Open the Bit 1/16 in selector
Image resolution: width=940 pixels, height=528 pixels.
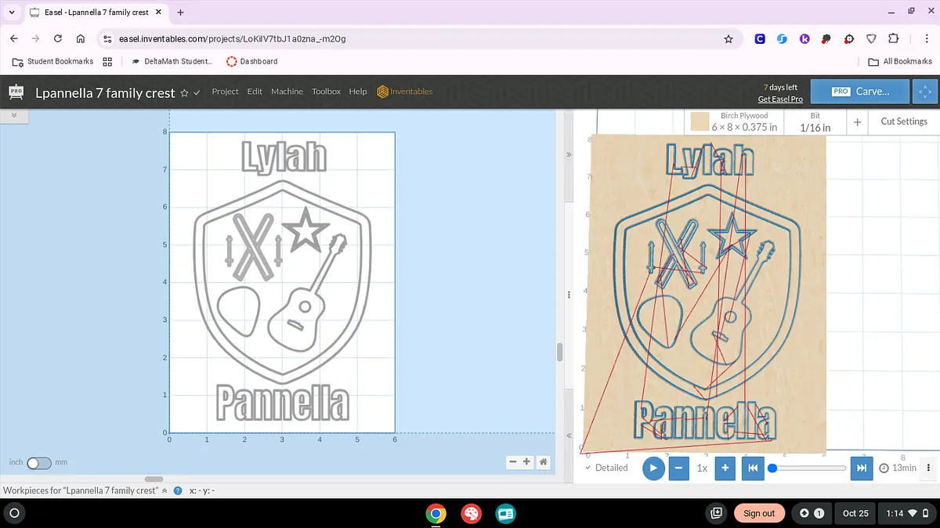pos(815,121)
